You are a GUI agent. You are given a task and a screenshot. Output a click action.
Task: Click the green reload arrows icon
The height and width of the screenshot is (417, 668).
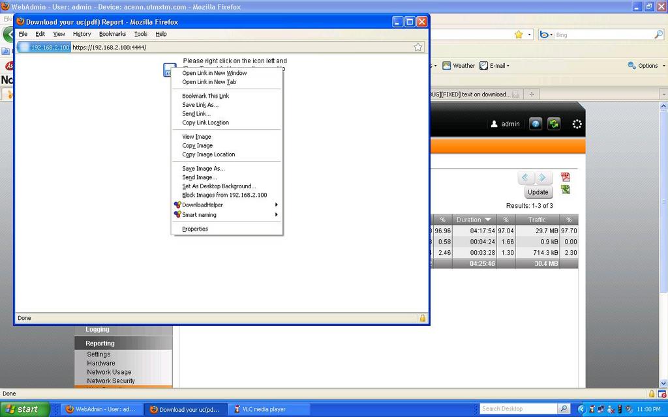click(x=554, y=124)
